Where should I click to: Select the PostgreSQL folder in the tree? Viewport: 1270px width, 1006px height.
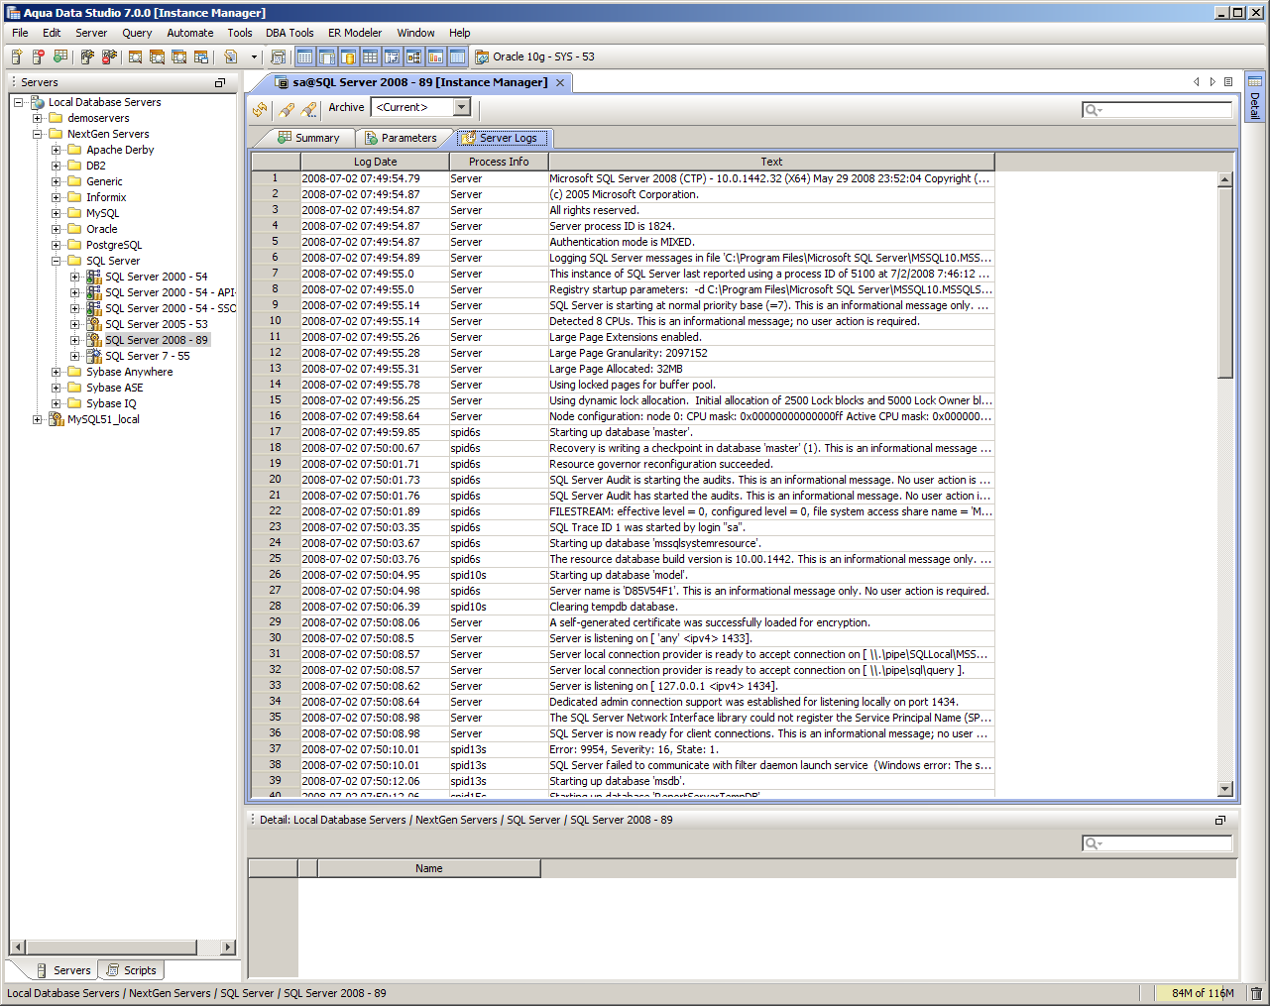point(114,245)
